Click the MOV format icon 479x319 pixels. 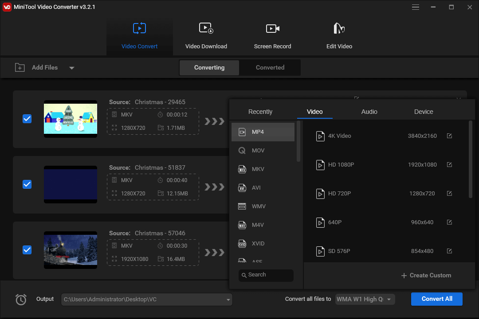pyautogui.click(x=242, y=151)
